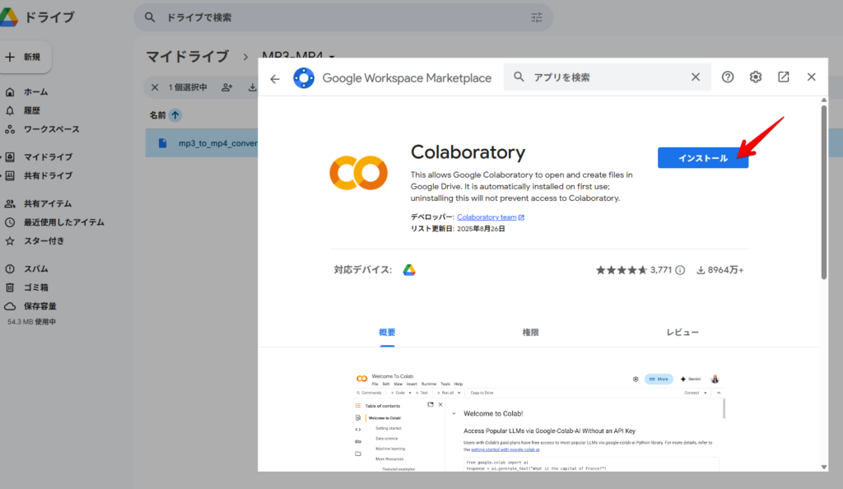Clear the Marketplace search field
843x489 pixels.
[695, 77]
